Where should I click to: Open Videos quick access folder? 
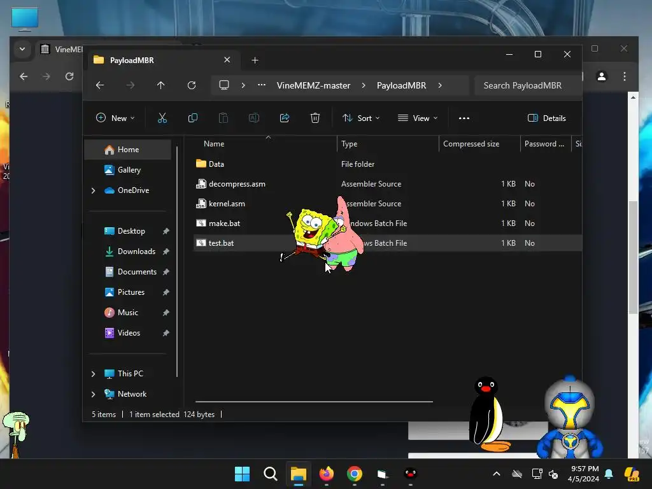point(127,333)
